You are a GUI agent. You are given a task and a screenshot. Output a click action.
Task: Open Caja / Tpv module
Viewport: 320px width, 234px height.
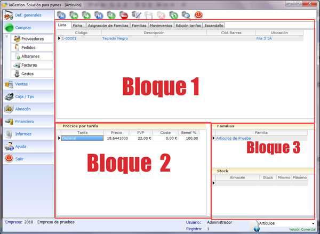pyautogui.click(x=29, y=96)
